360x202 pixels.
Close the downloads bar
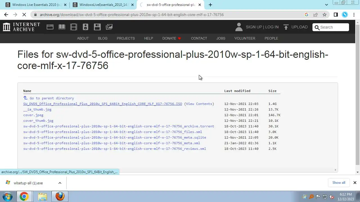355,183
